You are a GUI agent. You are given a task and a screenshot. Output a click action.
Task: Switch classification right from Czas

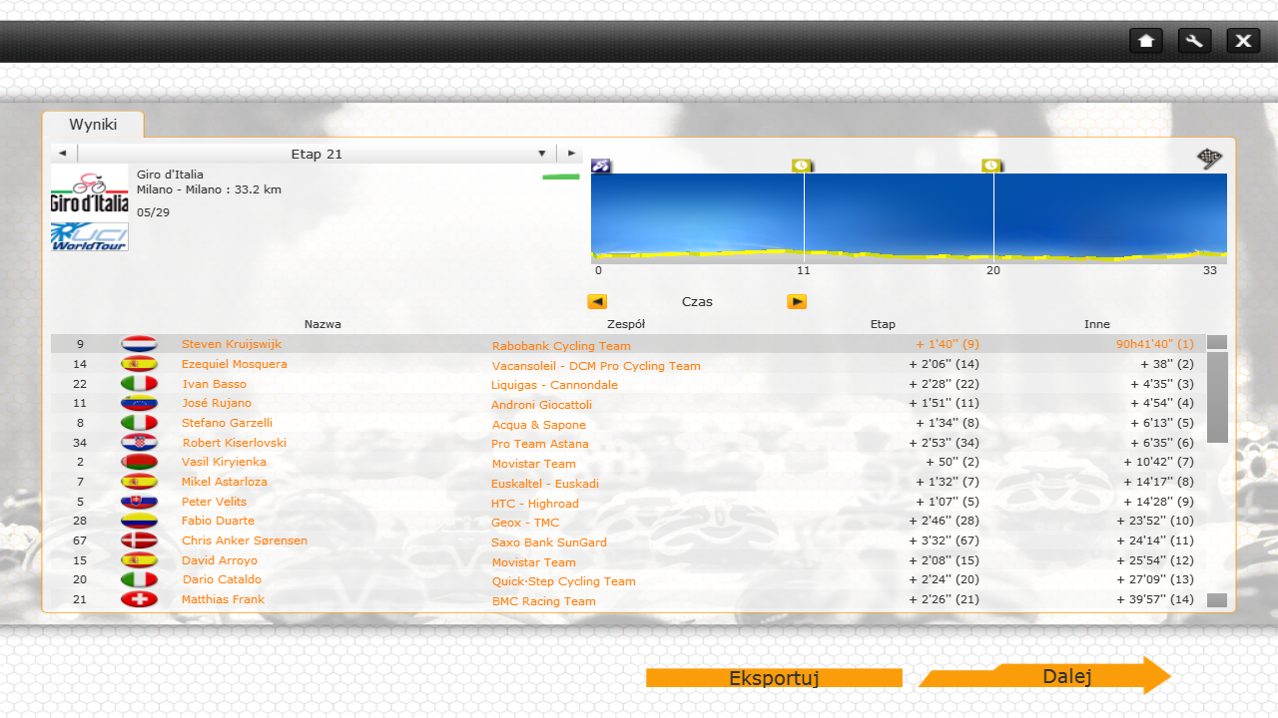(797, 302)
